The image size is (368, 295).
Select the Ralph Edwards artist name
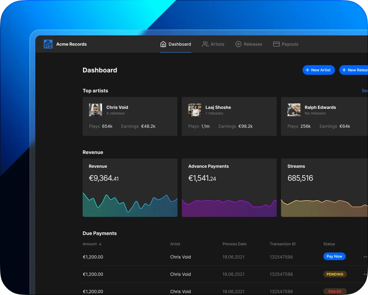[x=320, y=107]
